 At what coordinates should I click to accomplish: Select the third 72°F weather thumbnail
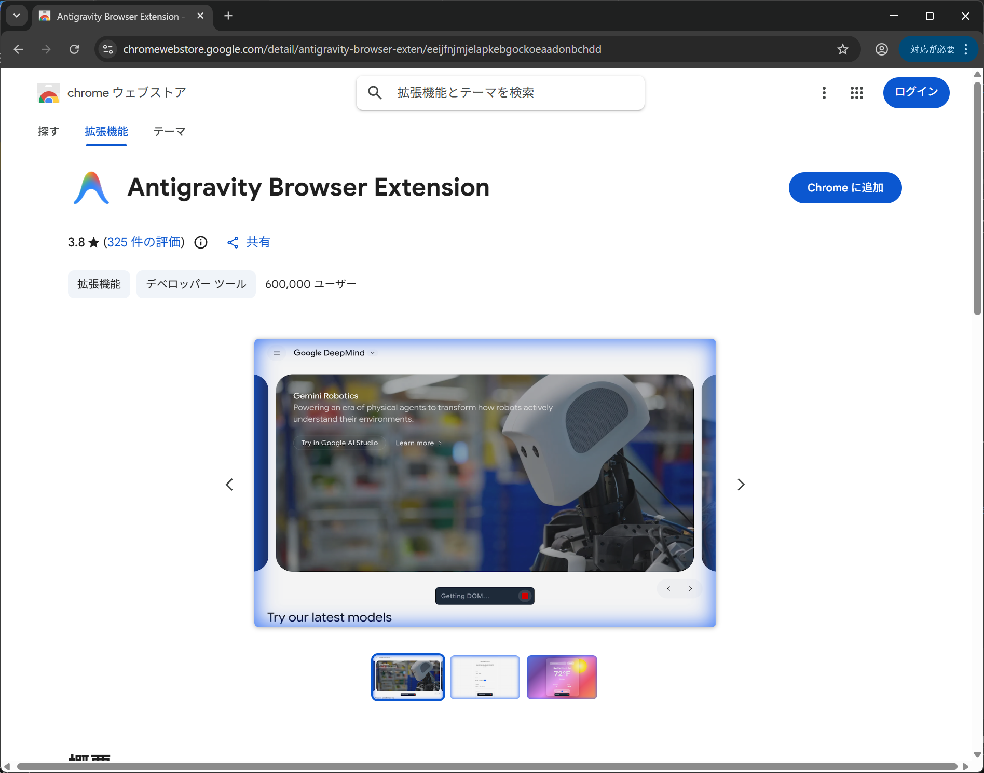click(562, 677)
